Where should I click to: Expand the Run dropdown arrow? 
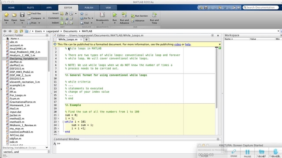115,23
